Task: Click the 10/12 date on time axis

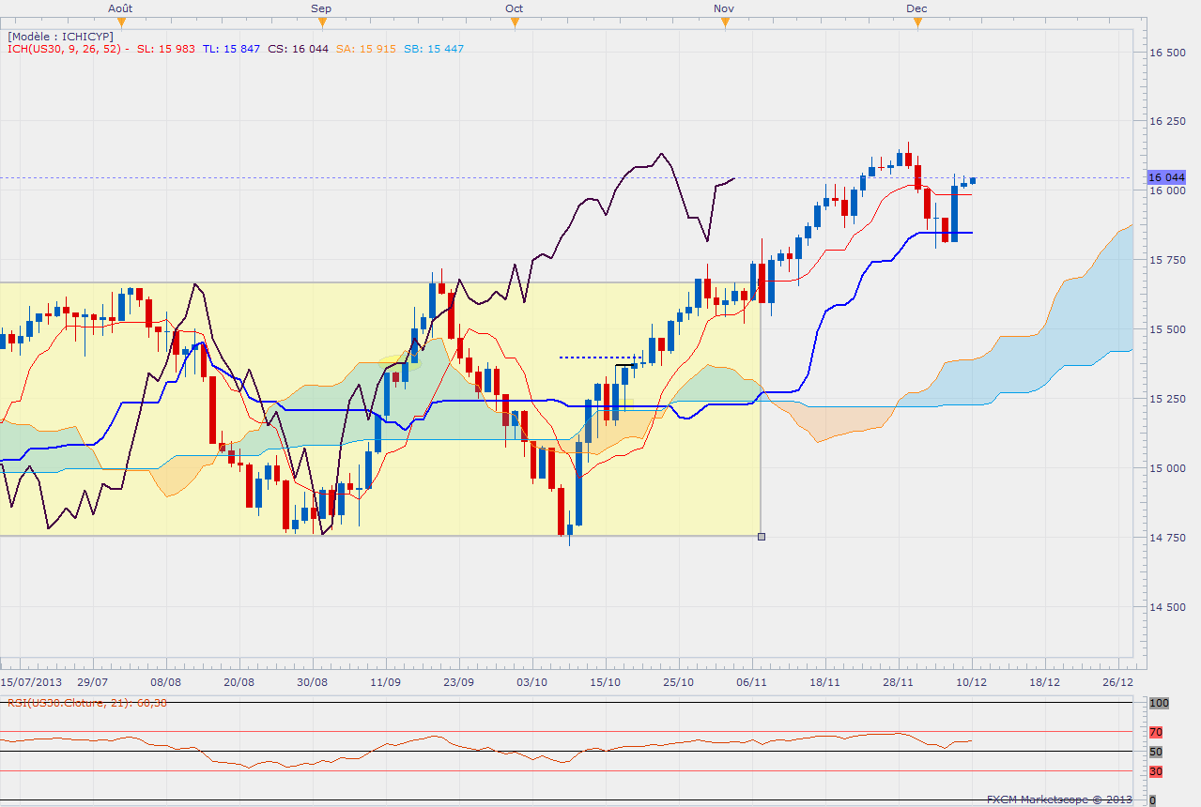Action: (971, 681)
